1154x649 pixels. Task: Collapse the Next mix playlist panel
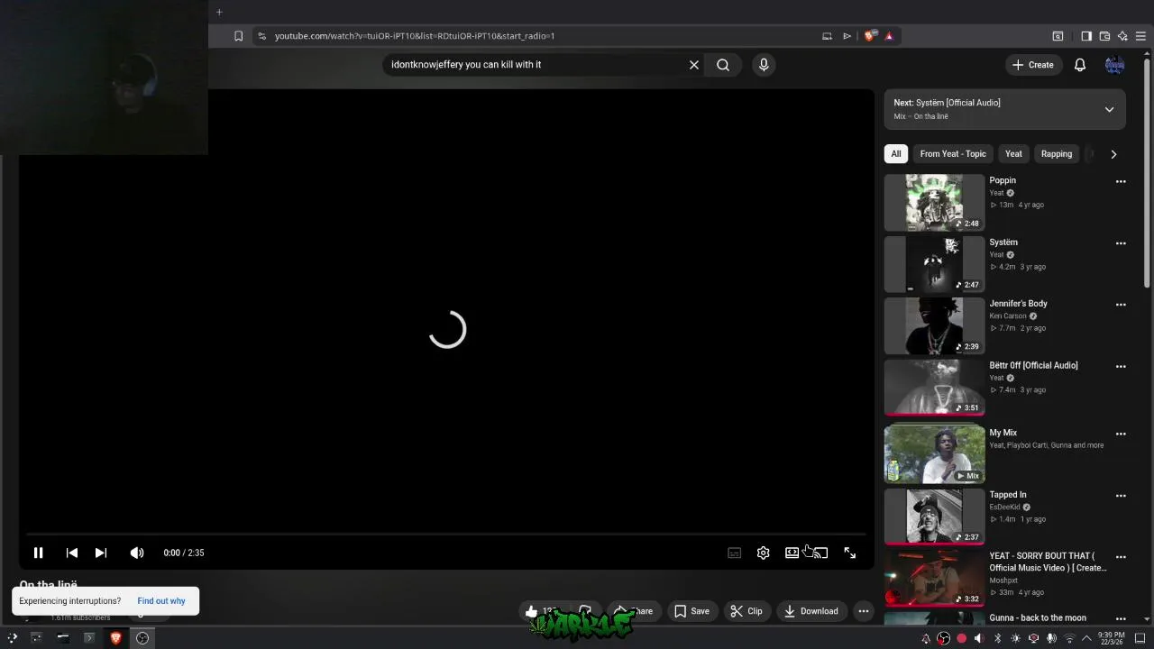click(1109, 109)
